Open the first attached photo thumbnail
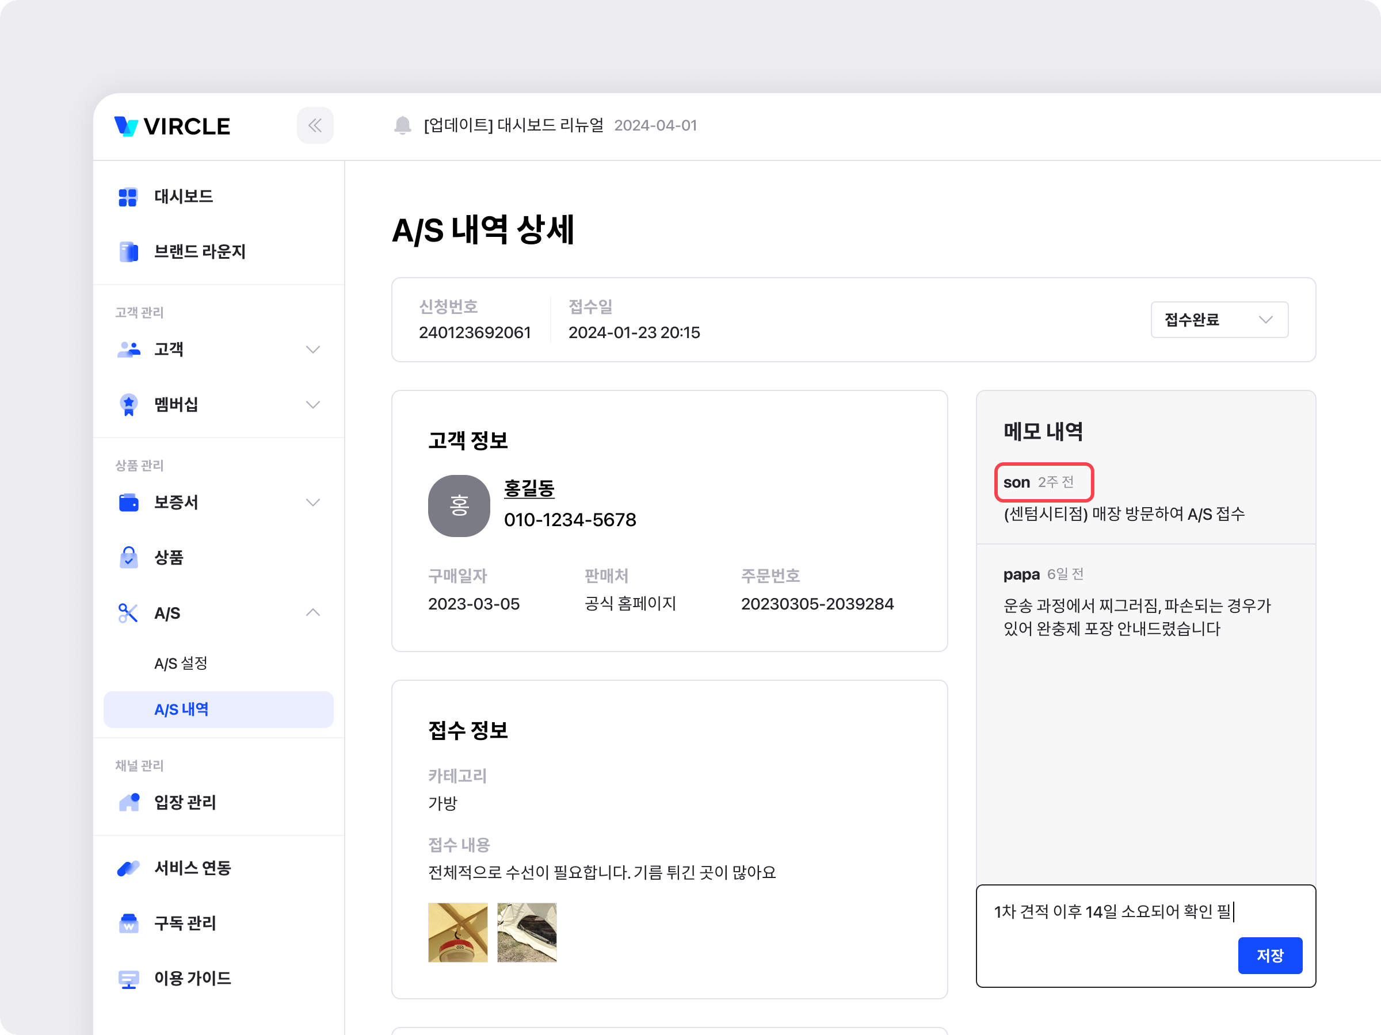This screenshot has height=1035, width=1381. pyautogui.click(x=457, y=932)
